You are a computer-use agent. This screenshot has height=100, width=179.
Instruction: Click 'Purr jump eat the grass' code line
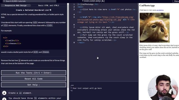click(x=105, y=37)
